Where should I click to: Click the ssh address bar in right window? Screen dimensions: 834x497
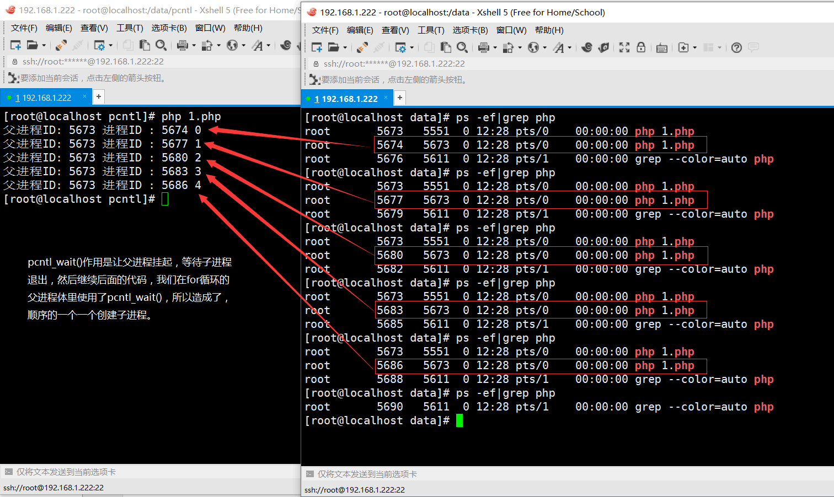pos(394,64)
